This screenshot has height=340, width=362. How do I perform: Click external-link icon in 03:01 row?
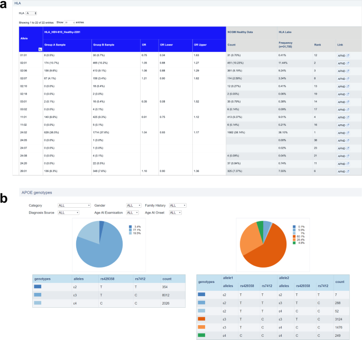348,102
